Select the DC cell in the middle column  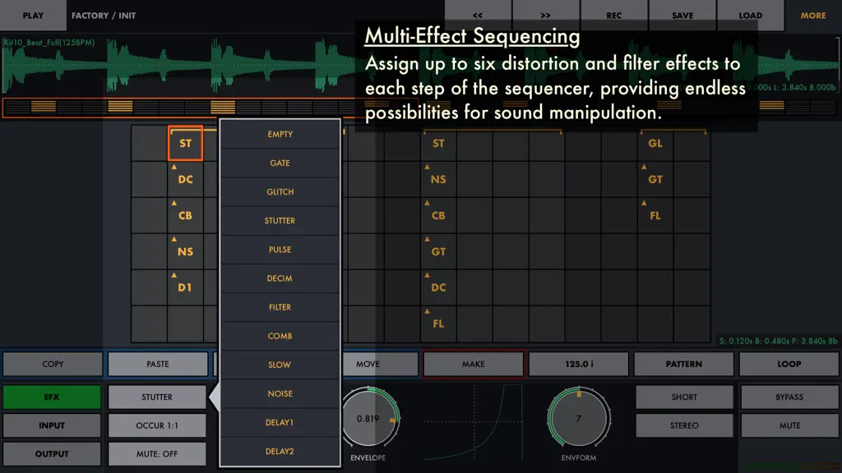(438, 287)
